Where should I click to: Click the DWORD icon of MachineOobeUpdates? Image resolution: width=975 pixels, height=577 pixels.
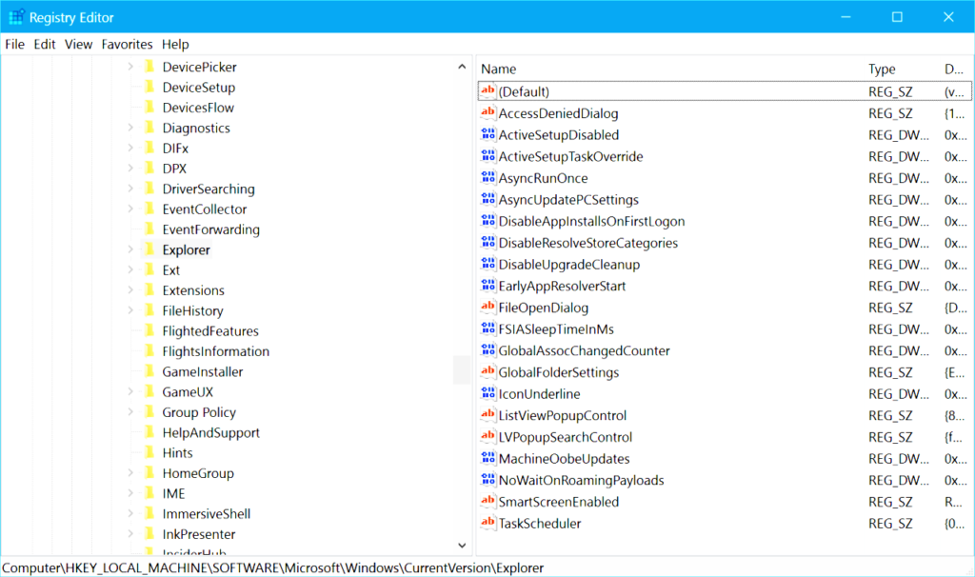pyautogui.click(x=488, y=458)
